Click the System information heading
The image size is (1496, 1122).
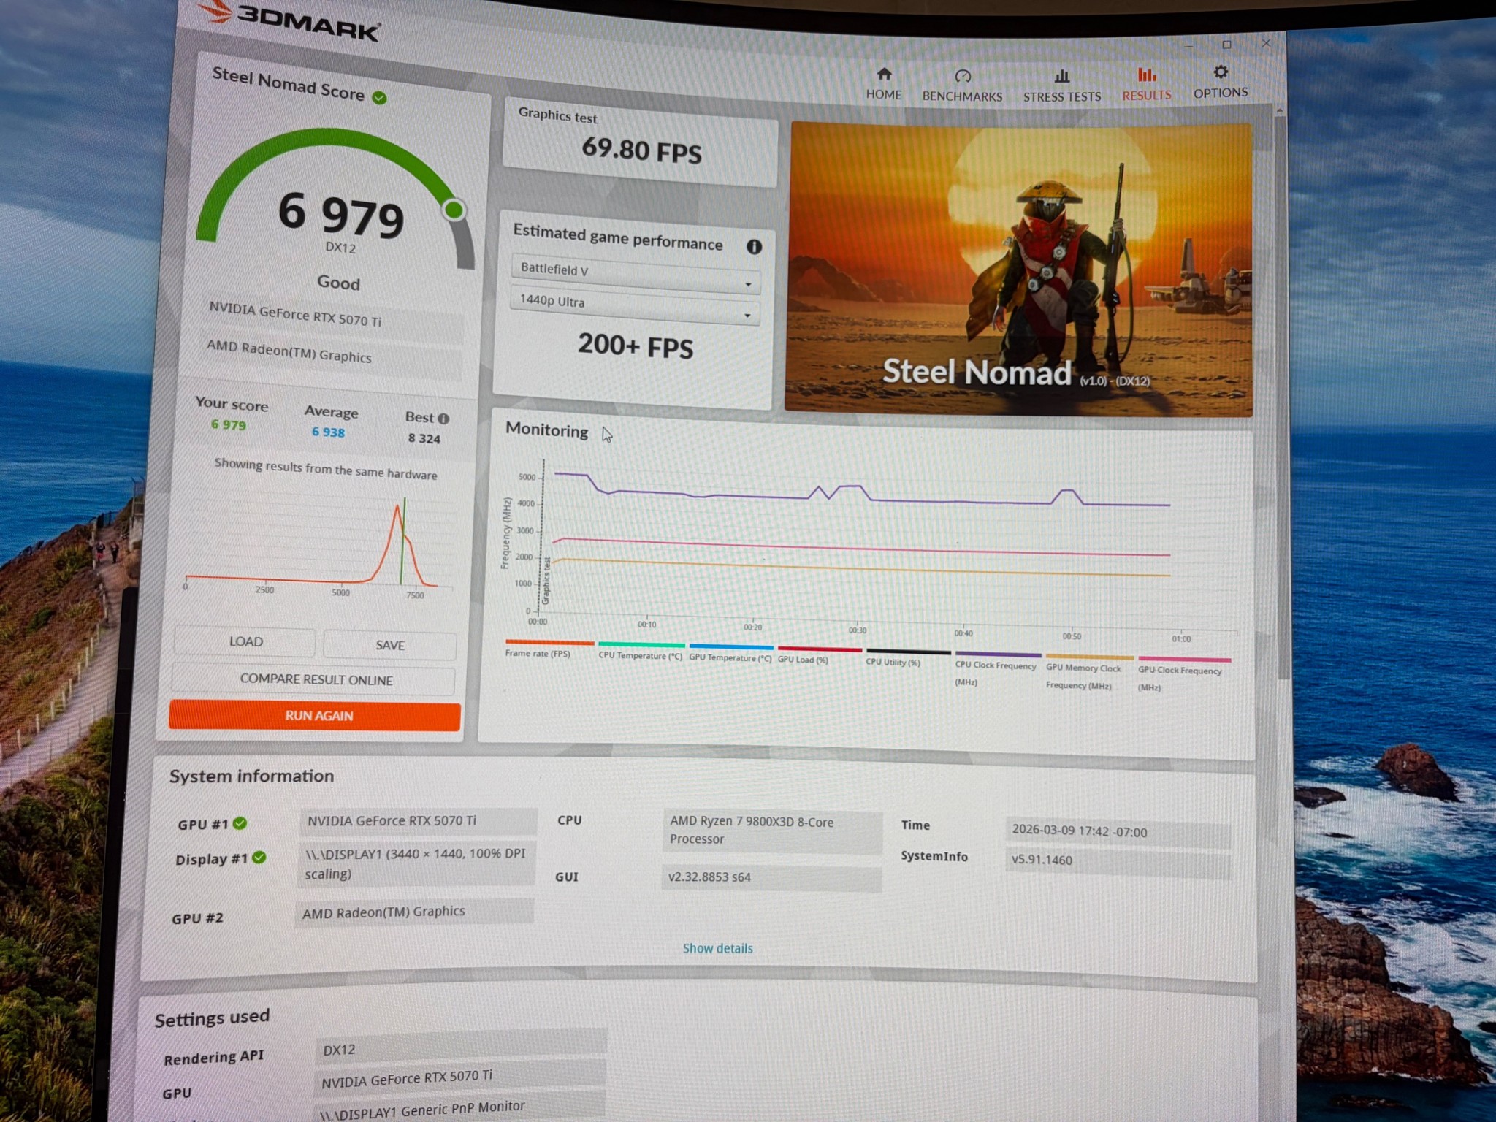point(251,776)
